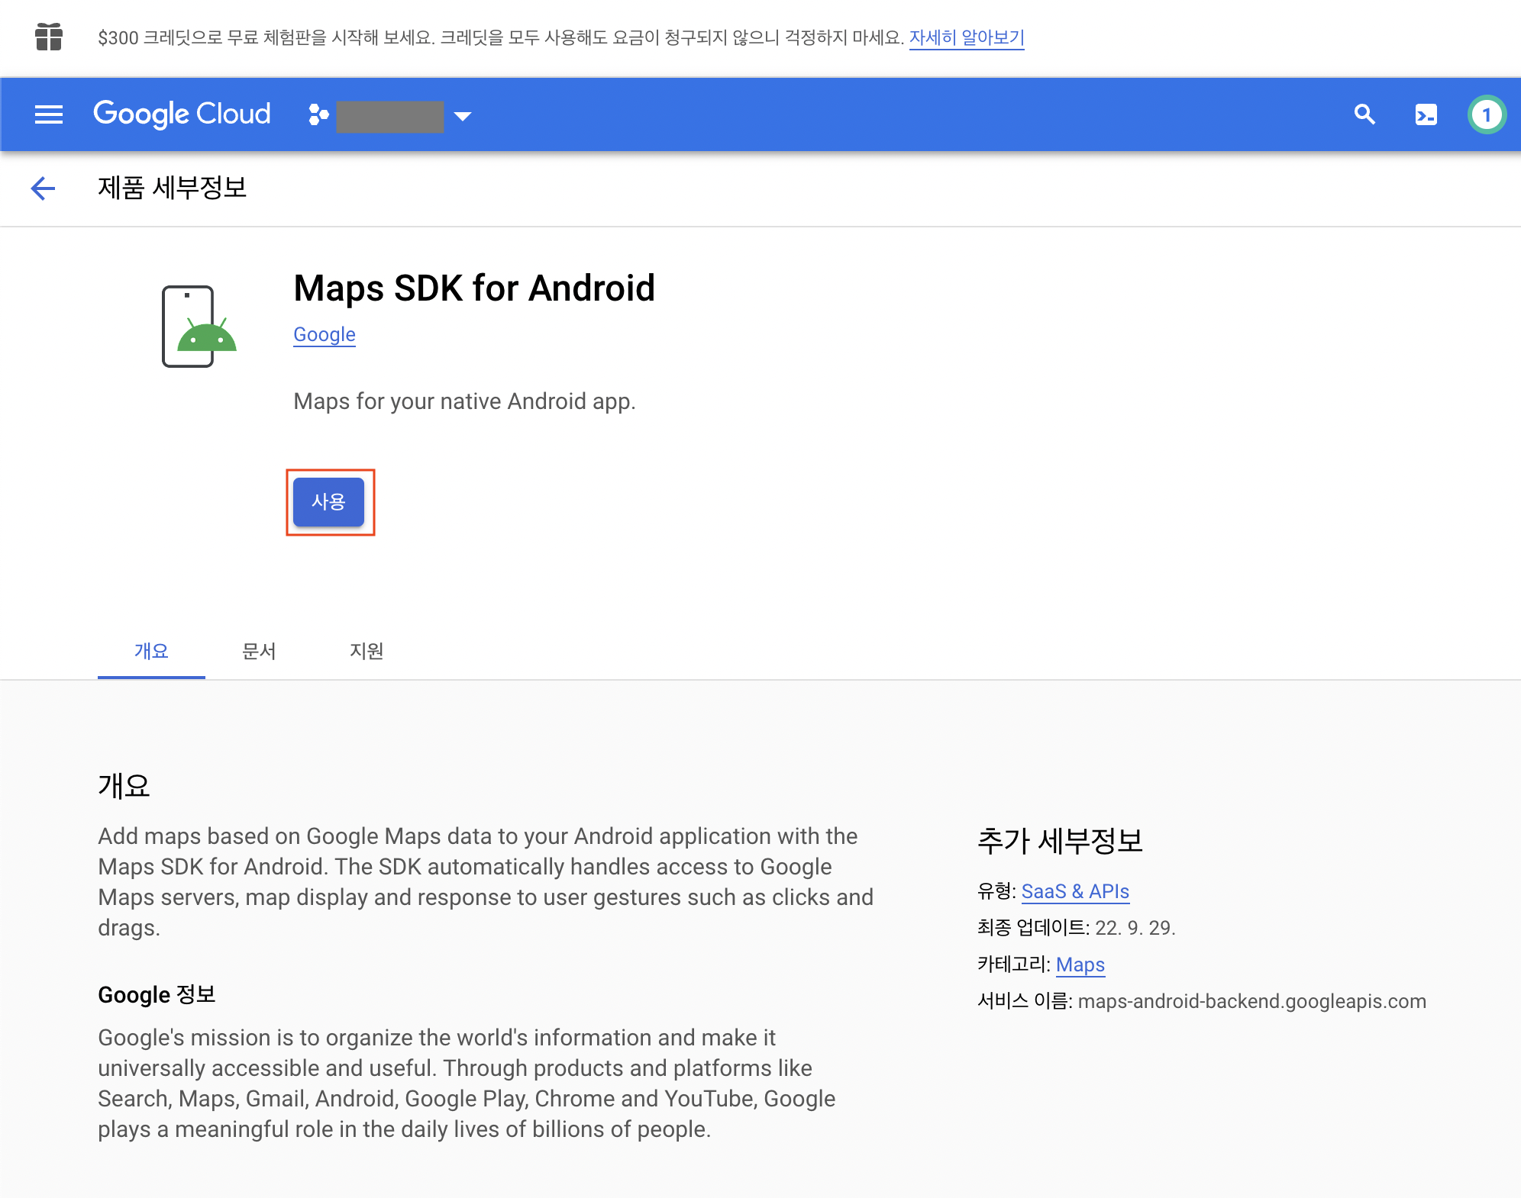Screen dimensions: 1521x1198
Task: Click the gift icon in banner
Action: tap(49, 37)
